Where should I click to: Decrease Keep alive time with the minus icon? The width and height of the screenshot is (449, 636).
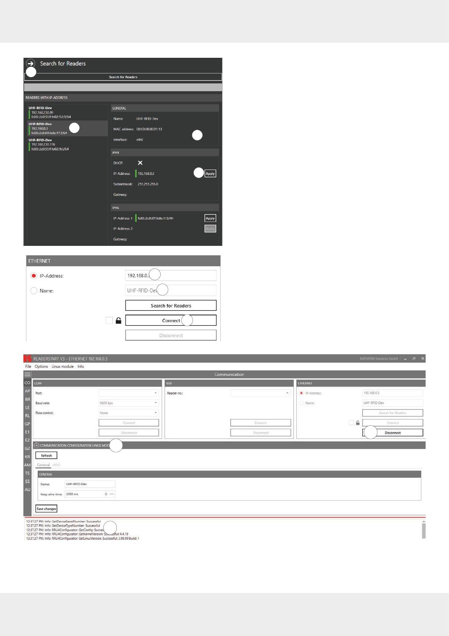(112, 494)
